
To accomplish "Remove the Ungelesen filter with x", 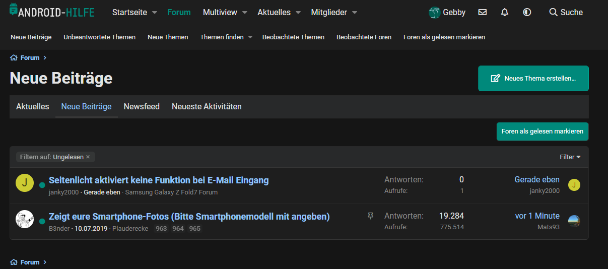I will [x=88, y=157].
